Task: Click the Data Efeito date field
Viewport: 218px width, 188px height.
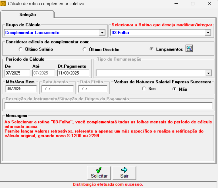Action: pyautogui.click(x=93, y=89)
